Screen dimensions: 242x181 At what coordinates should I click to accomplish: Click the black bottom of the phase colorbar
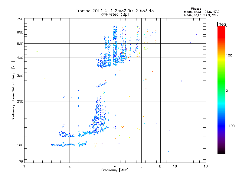pos(221,152)
